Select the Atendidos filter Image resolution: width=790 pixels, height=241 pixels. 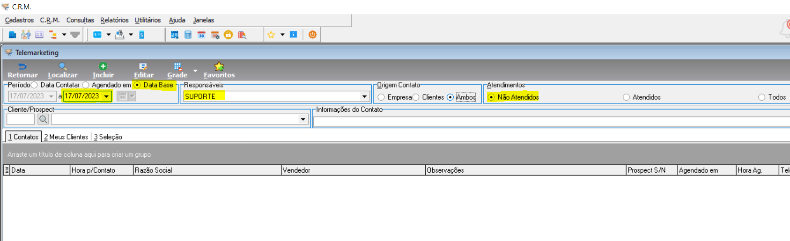click(x=627, y=97)
